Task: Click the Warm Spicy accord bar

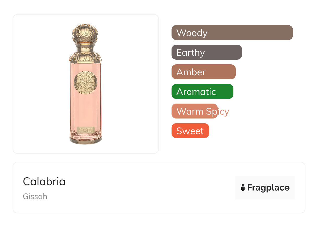Action: point(194,111)
